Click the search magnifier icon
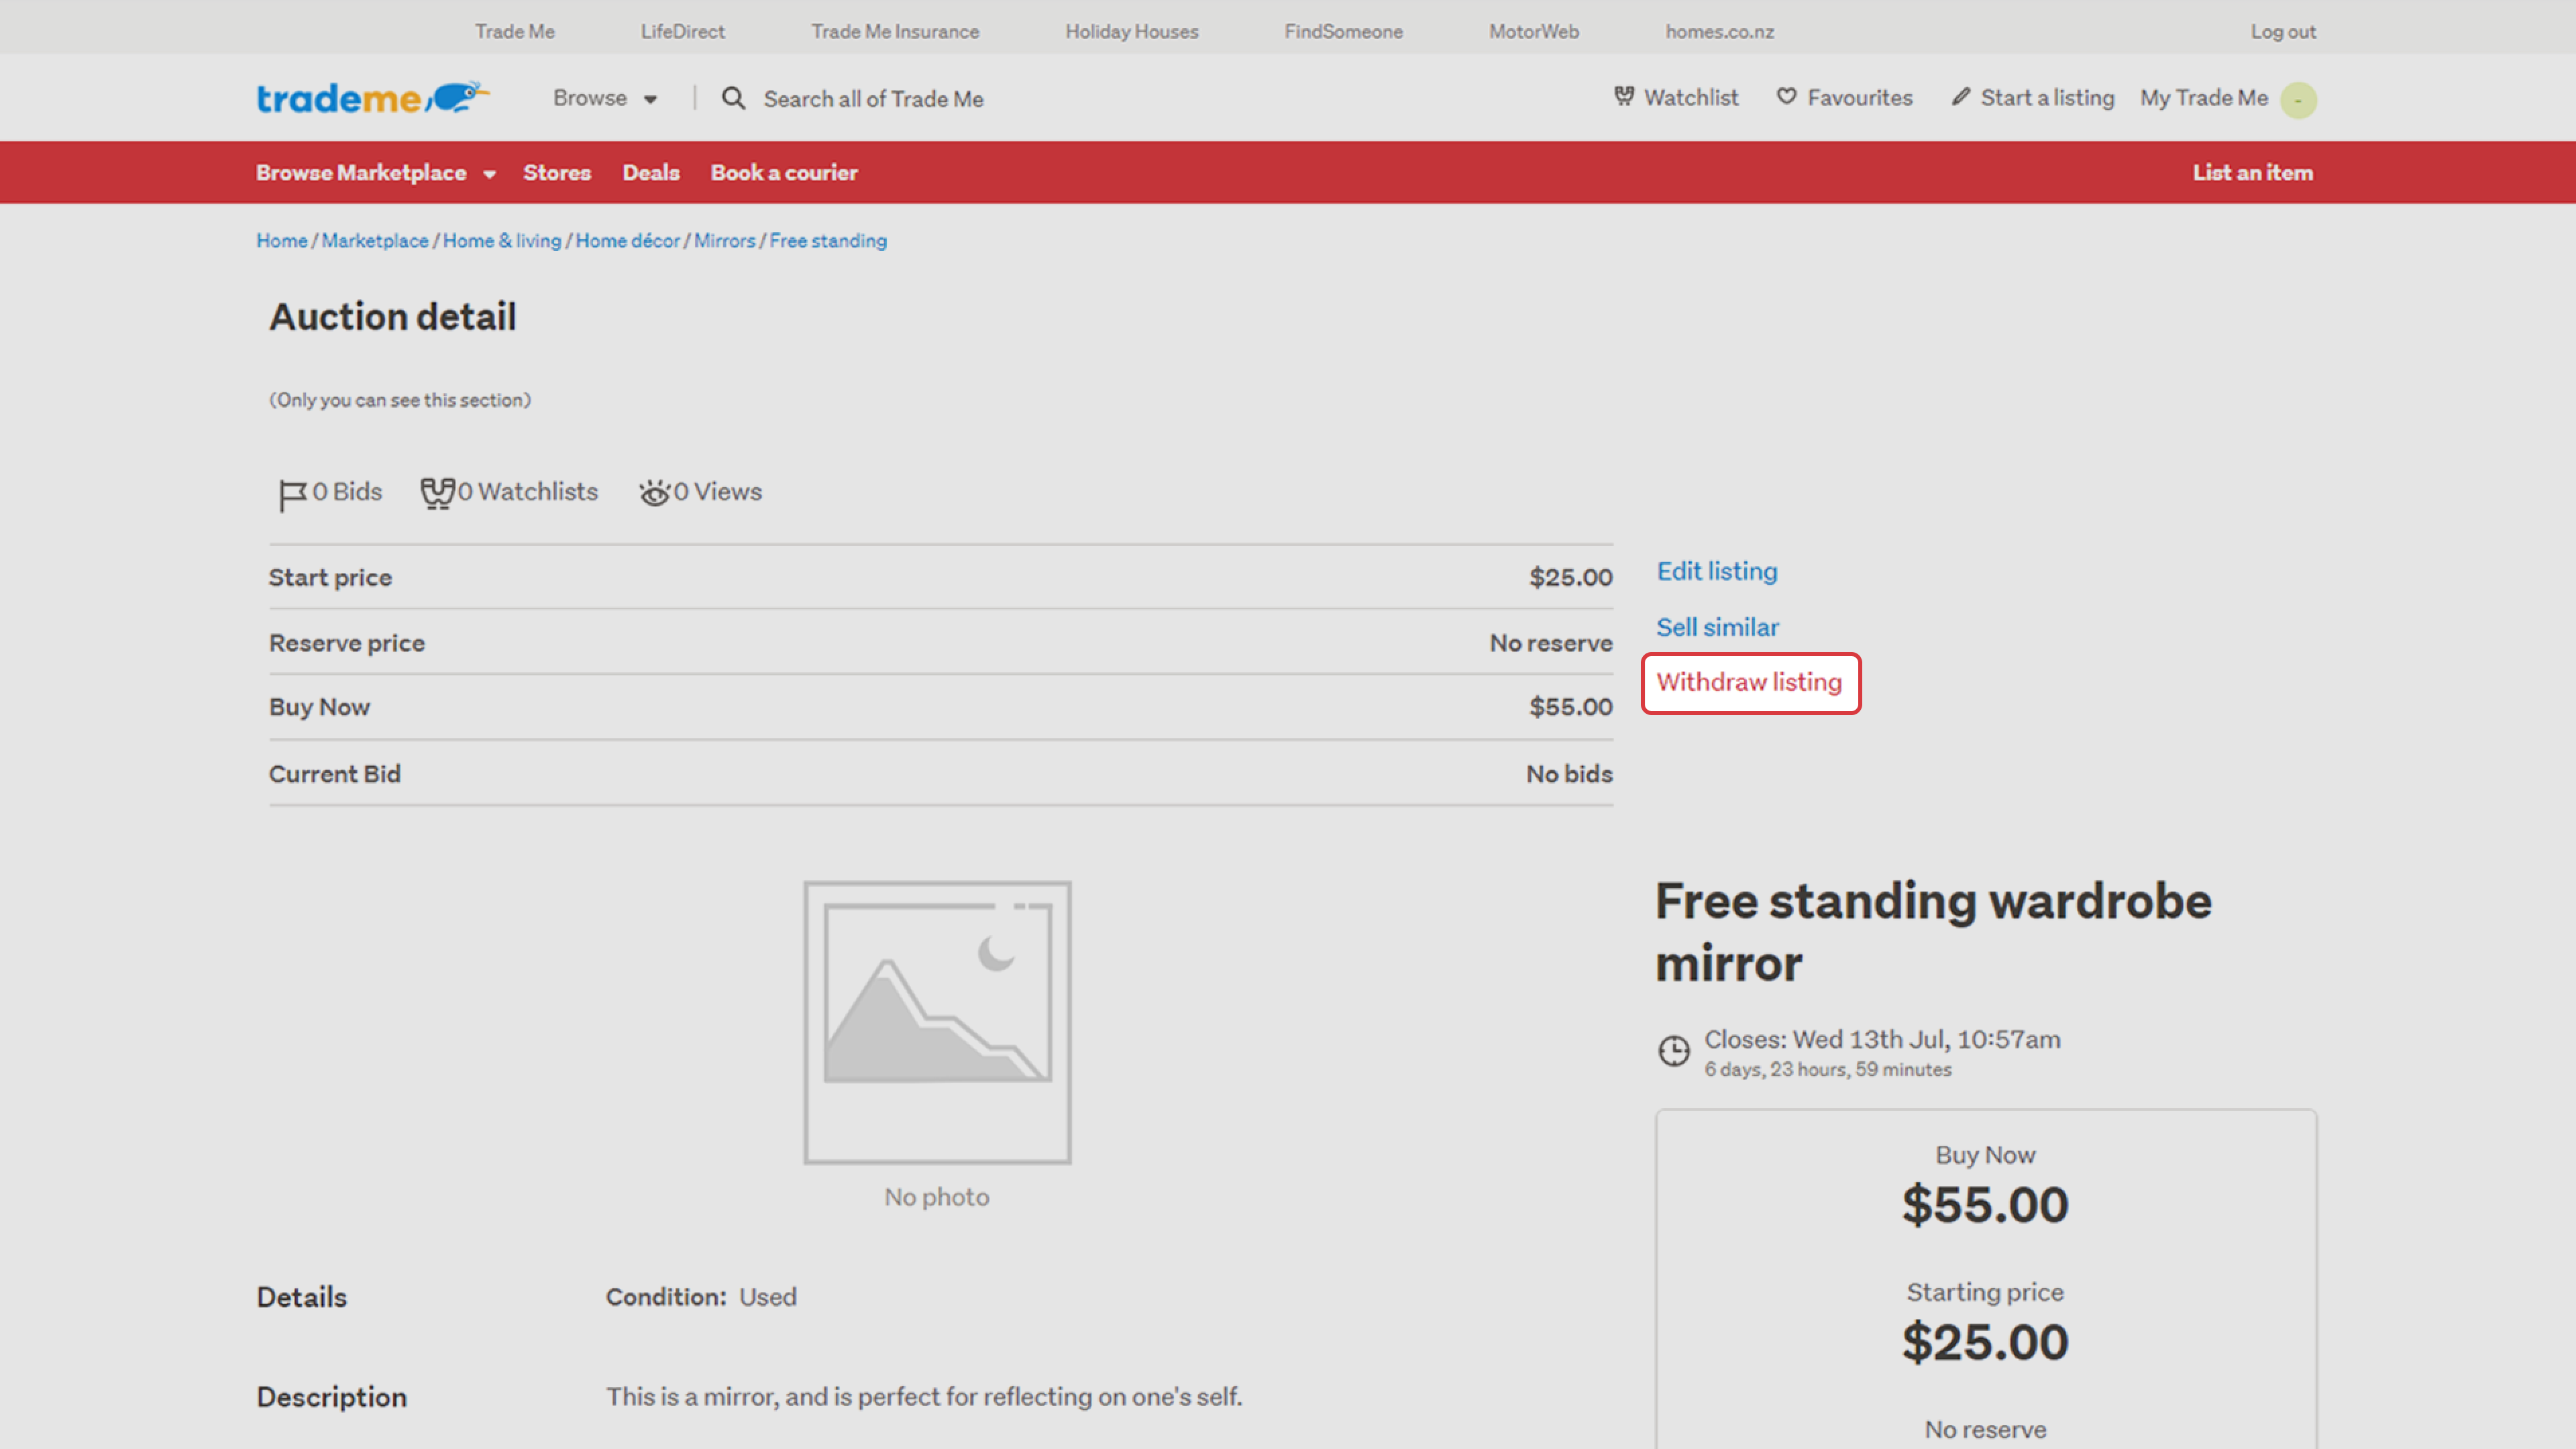Viewport: 2576px width, 1449px height. (733, 98)
